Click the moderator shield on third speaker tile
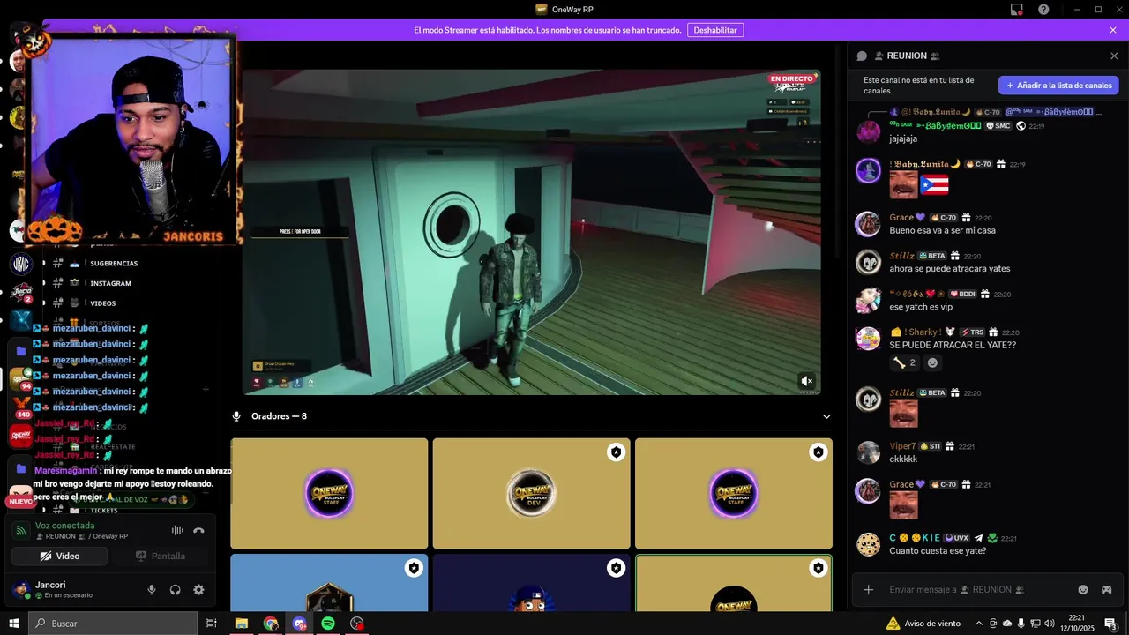Image resolution: width=1129 pixels, height=635 pixels. tap(819, 452)
